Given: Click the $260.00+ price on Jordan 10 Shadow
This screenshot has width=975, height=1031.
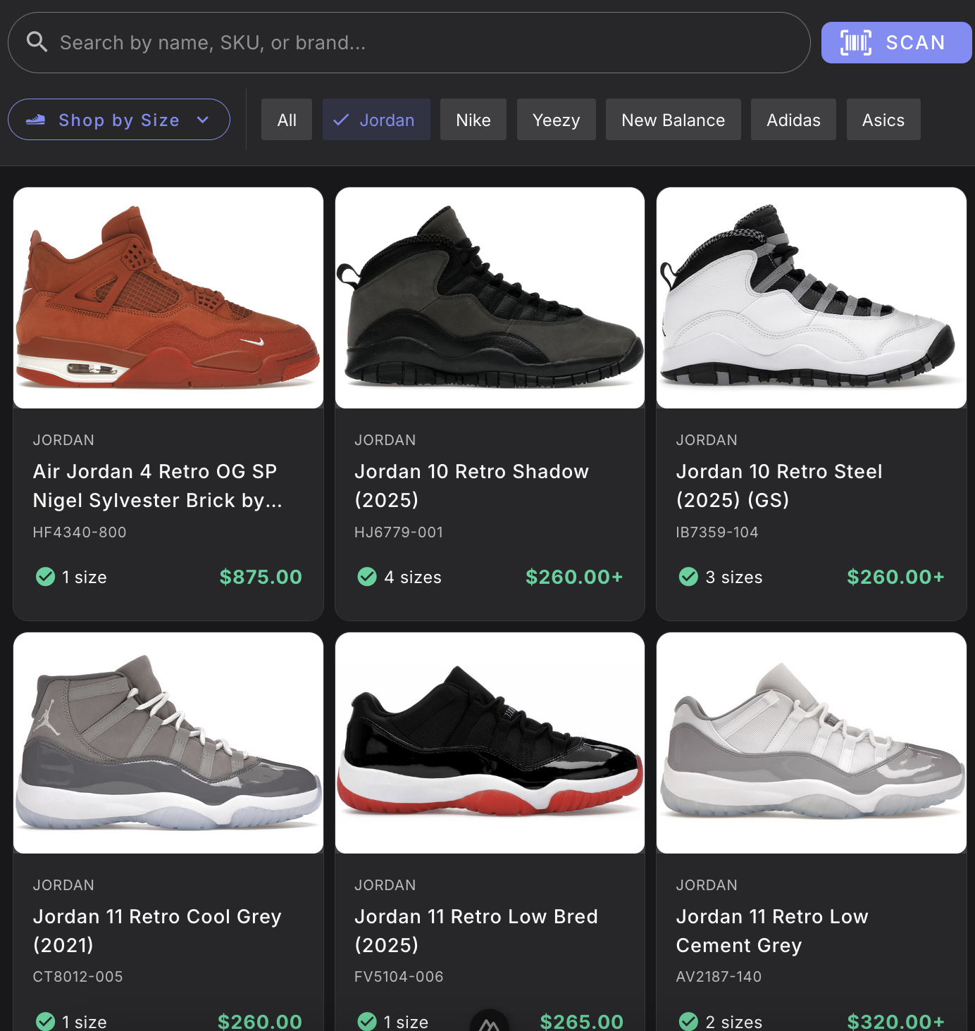Looking at the screenshot, I should click(574, 577).
